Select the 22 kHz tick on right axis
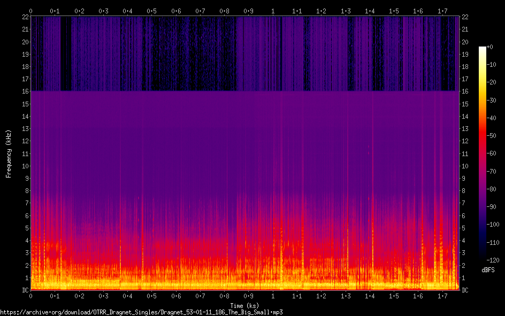 (x=465, y=17)
